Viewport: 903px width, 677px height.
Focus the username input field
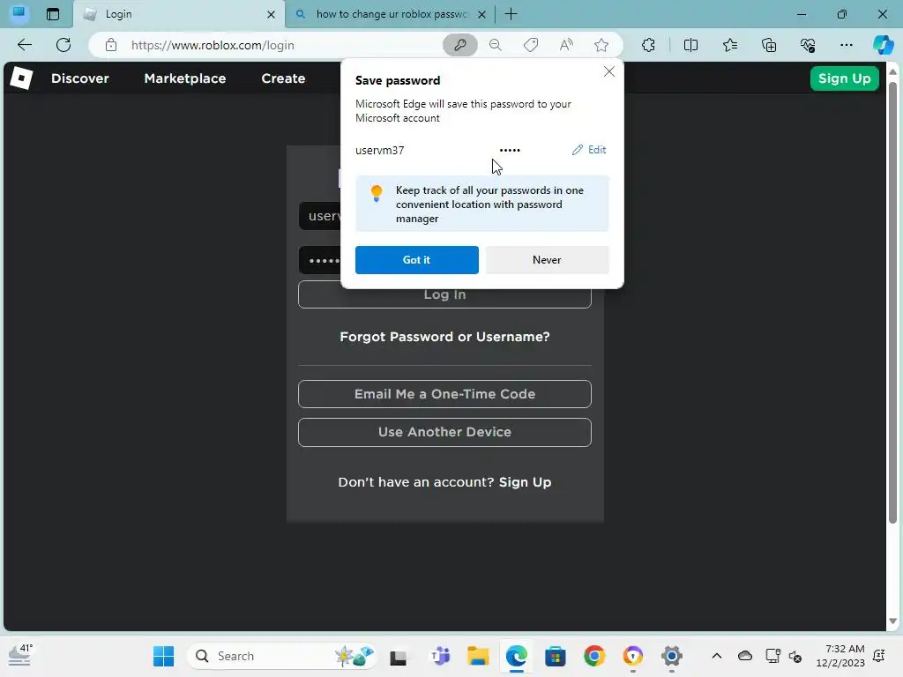coord(319,216)
